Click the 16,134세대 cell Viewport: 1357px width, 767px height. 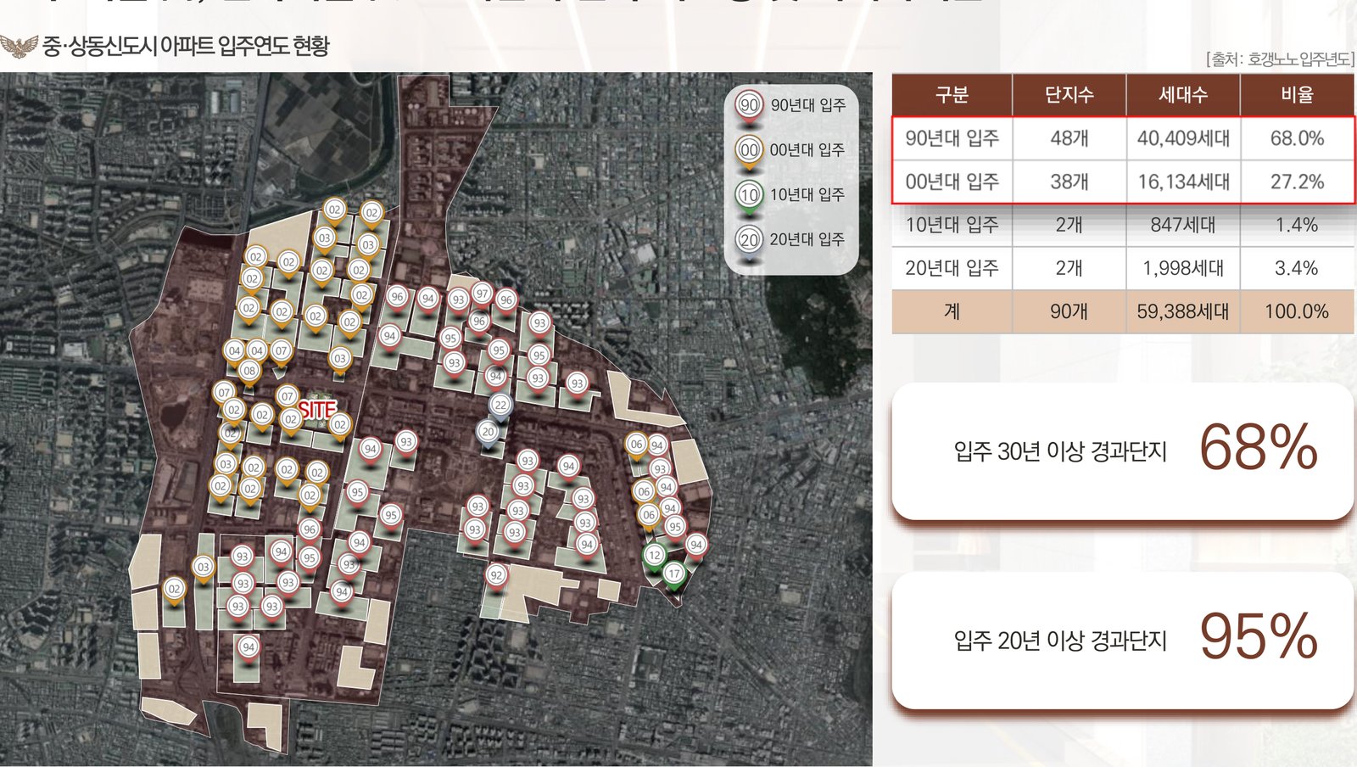(x=1183, y=182)
